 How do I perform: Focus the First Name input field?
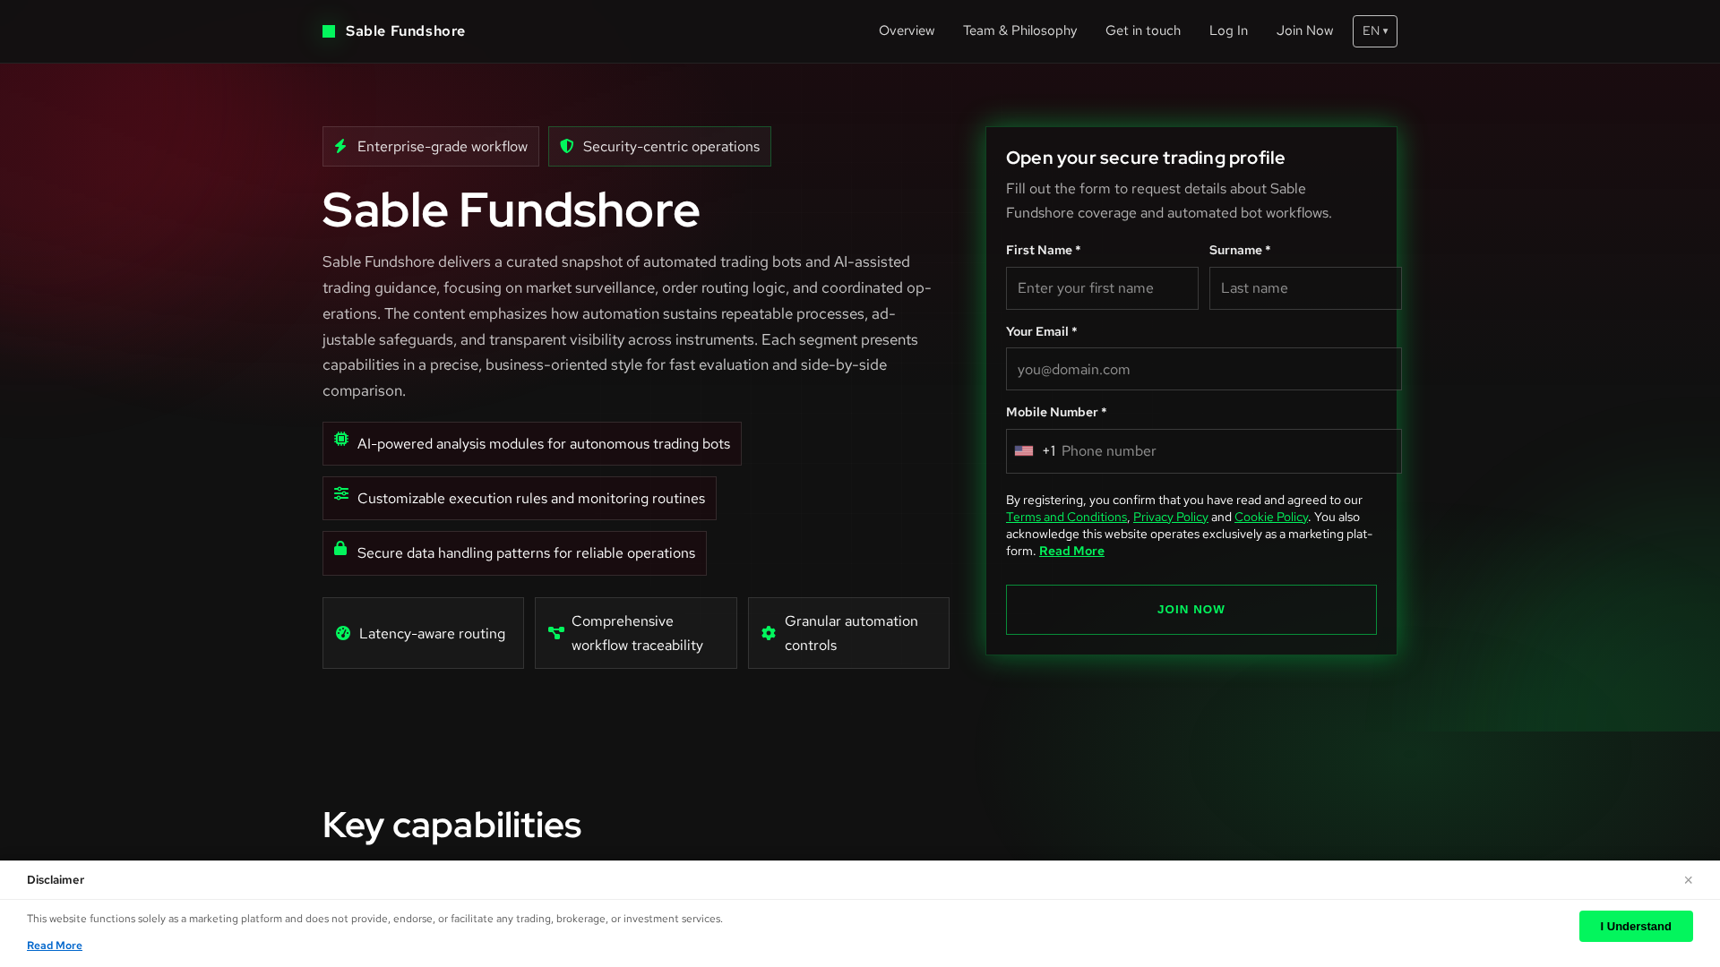point(1102,288)
